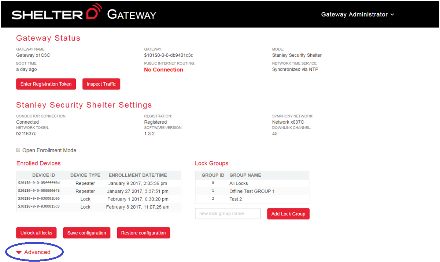Click the DEVICE ID column header
Viewport: 440px width, 262px height.
click(x=44, y=175)
